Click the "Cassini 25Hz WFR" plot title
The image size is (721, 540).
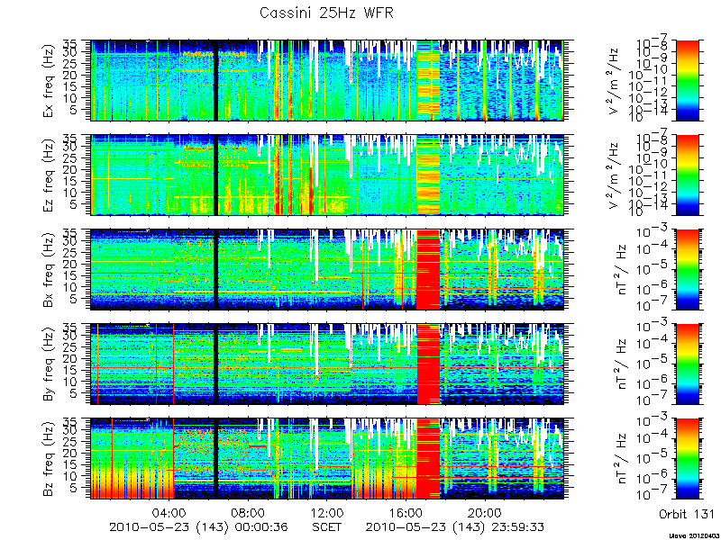point(326,13)
